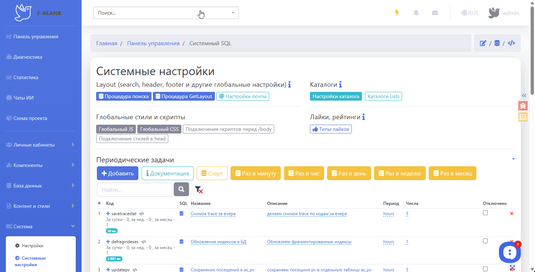Open the Поиск search dropdown

(166, 13)
